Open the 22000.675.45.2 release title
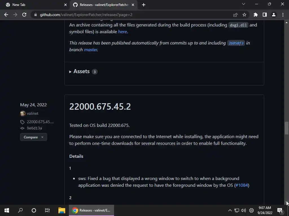 100,107
